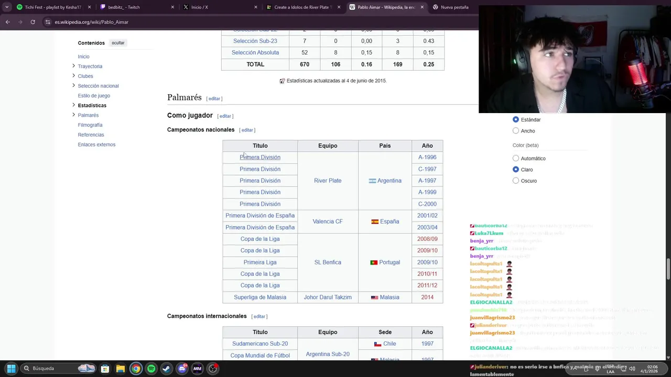The height and width of the screenshot is (377, 671).
Task: Open Spotify from the taskbar
Action: point(151,368)
